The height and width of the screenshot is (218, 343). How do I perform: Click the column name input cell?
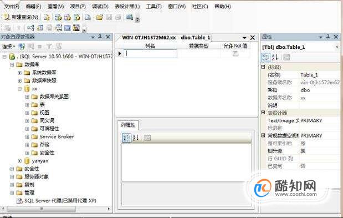click(151, 54)
